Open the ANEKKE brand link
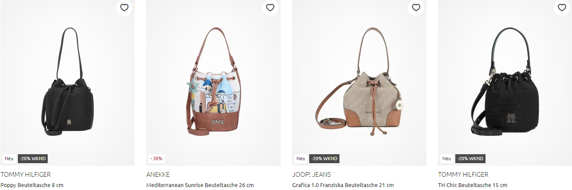This screenshot has height=190, width=572. pos(158,175)
